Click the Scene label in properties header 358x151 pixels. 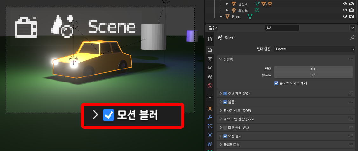coord(229,38)
